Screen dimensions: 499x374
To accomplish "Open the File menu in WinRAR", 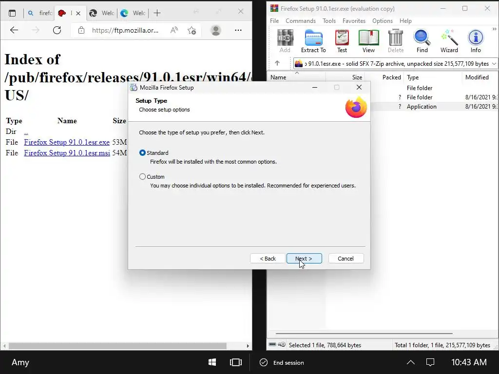I will click(274, 20).
